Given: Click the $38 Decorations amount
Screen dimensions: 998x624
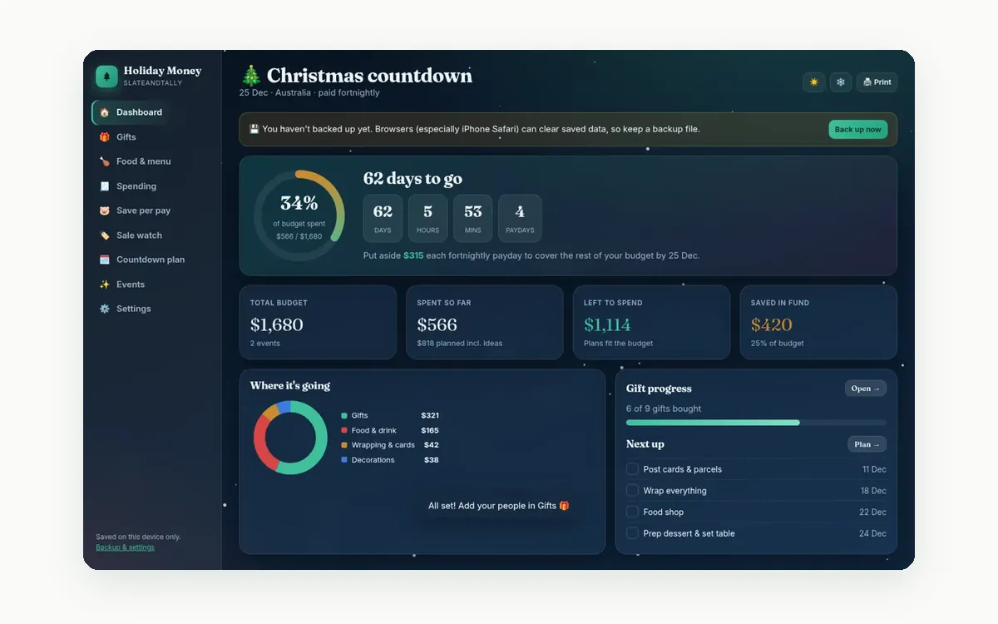Looking at the screenshot, I should (x=432, y=459).
